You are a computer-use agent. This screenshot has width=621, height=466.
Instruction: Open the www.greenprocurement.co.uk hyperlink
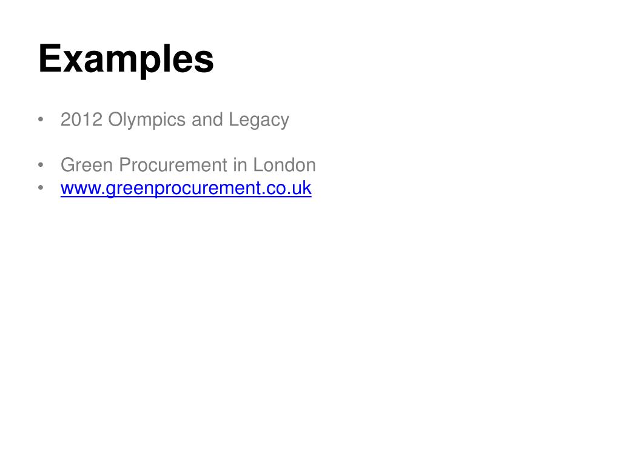(186, 188)
